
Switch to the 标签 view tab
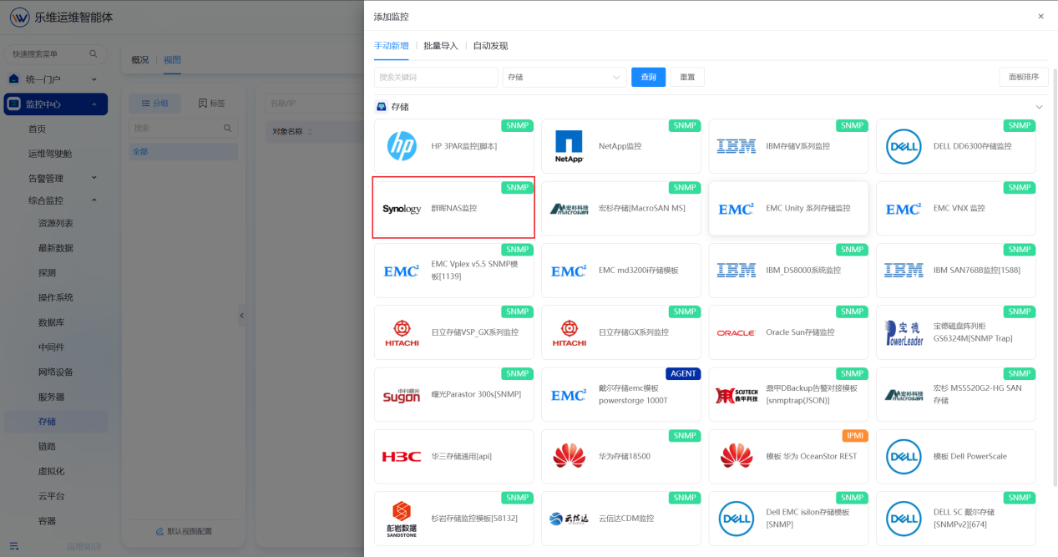tap(211, 104)
